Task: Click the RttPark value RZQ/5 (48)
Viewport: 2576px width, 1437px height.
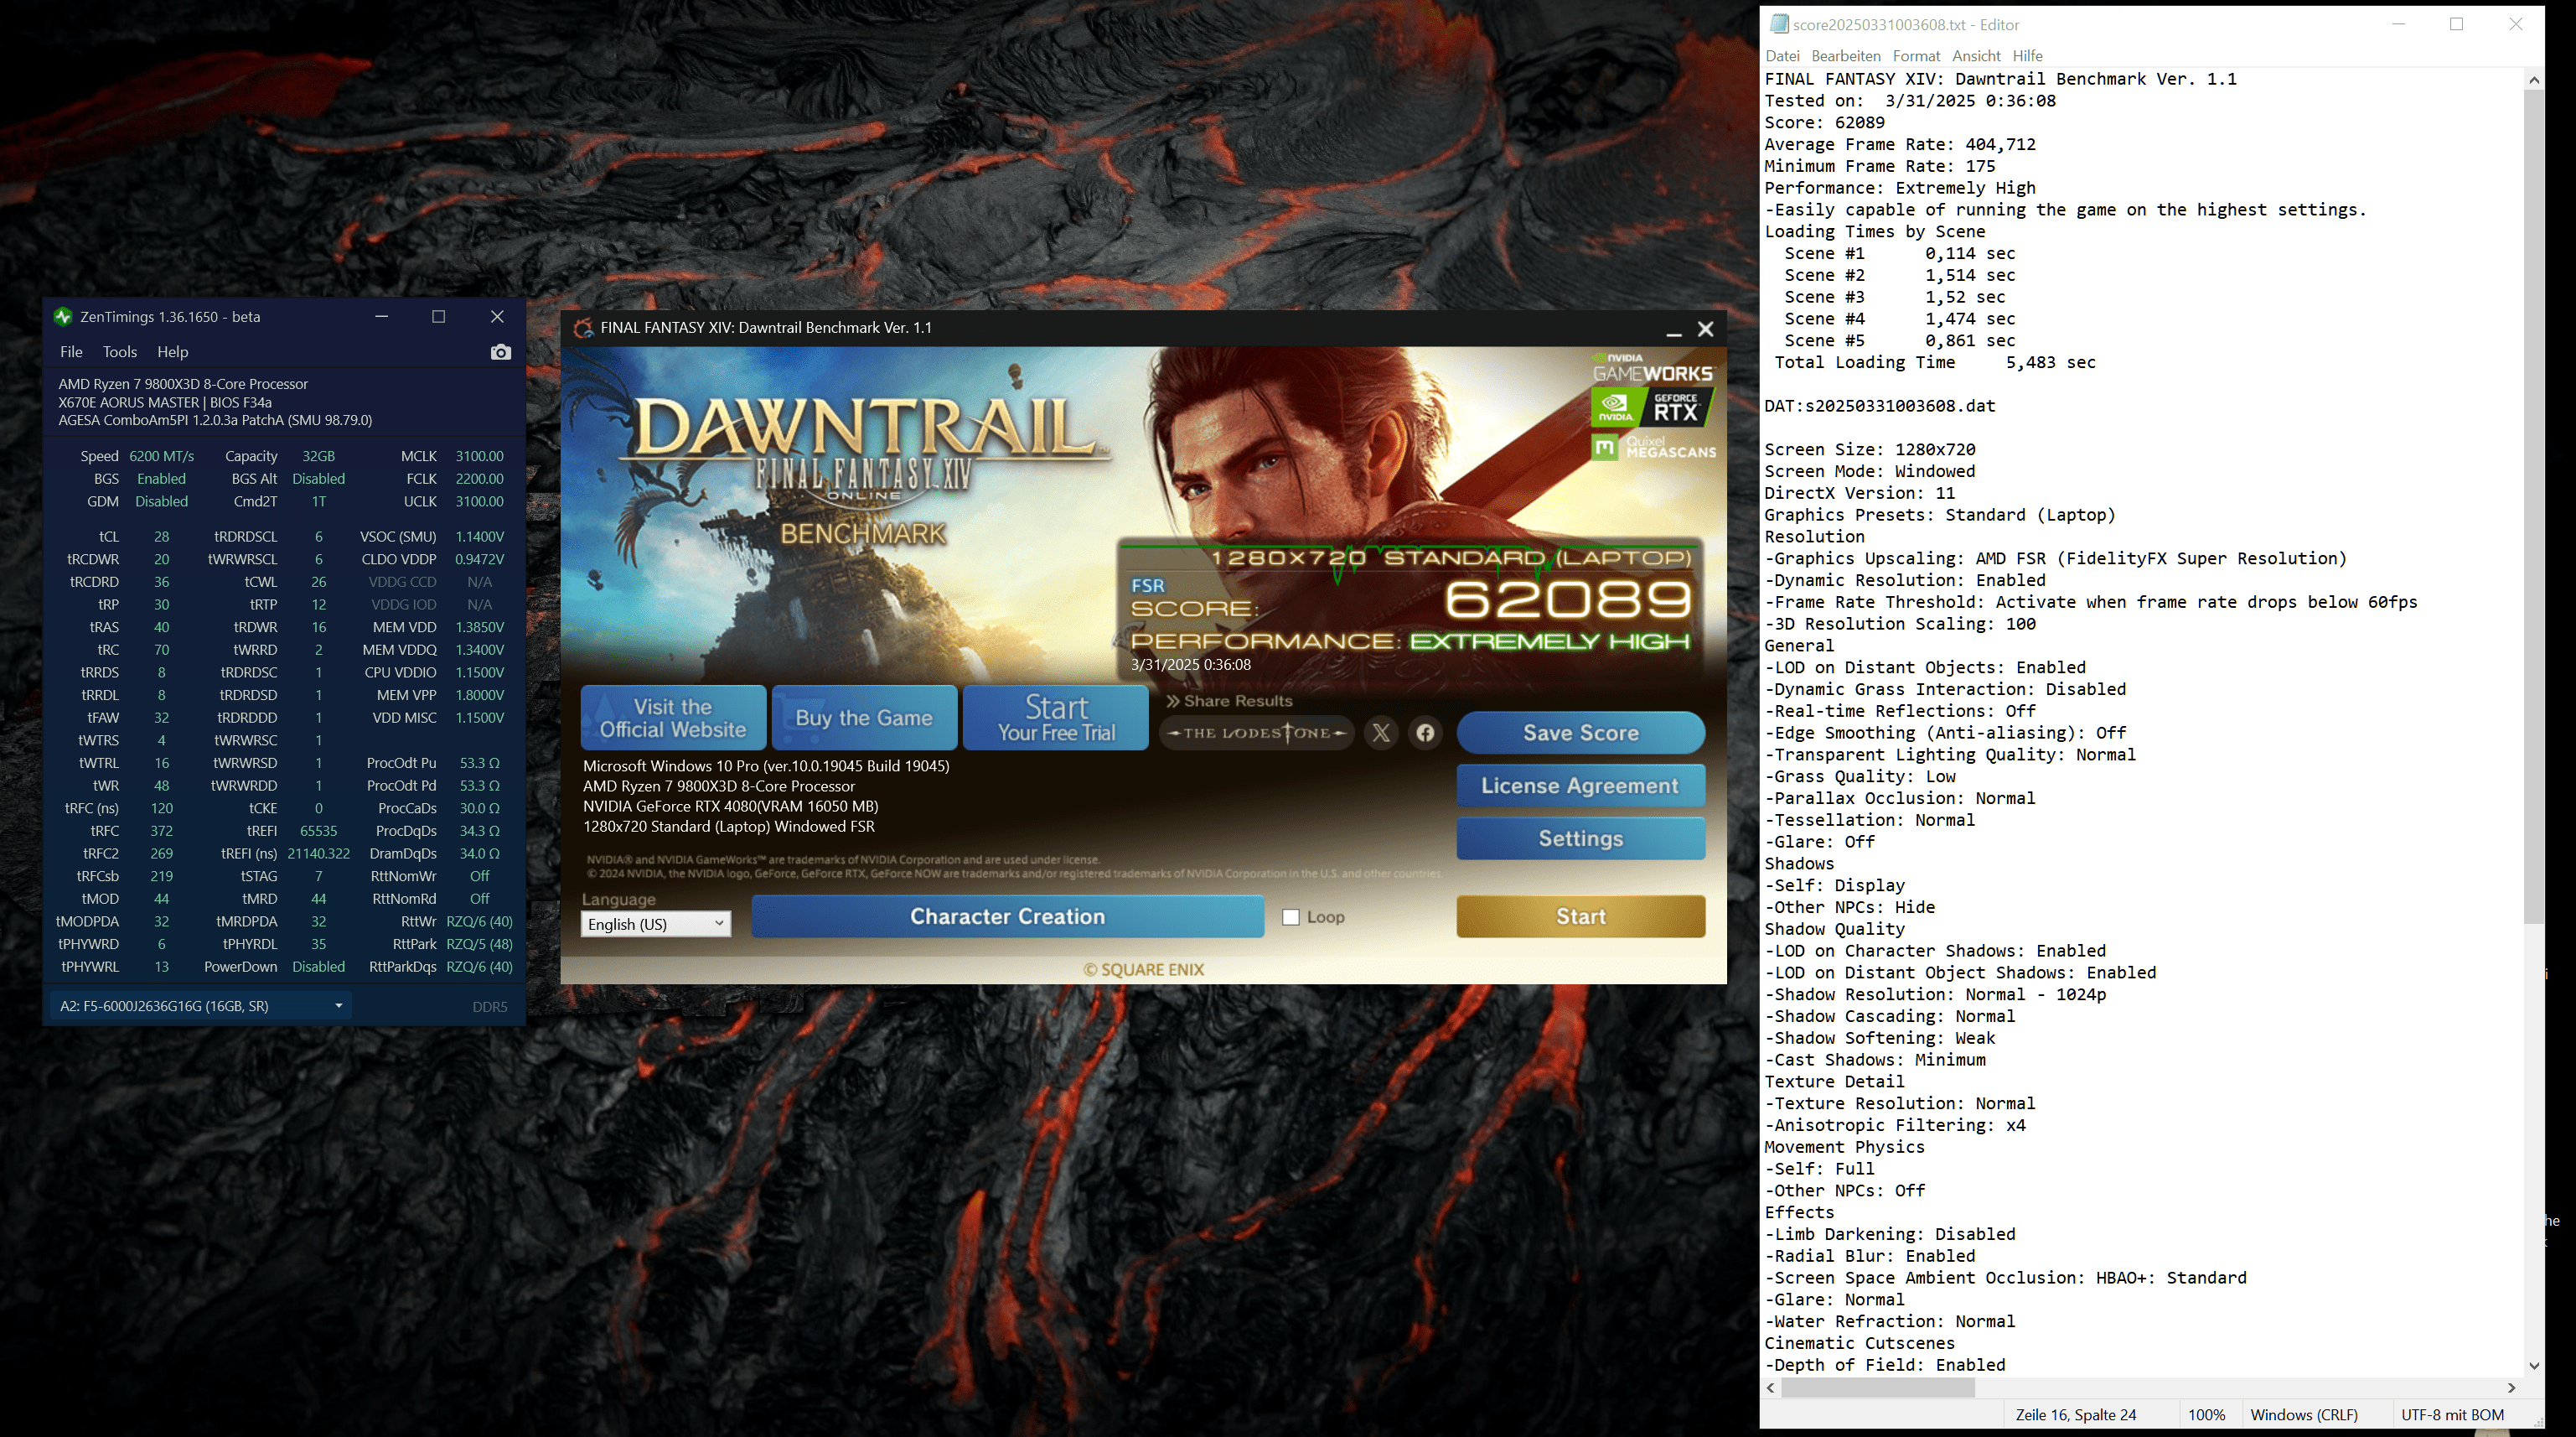Action: pos(479,944)
